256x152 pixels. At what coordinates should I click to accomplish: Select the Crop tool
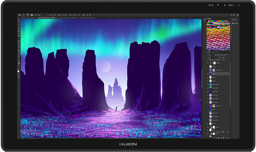19,29
